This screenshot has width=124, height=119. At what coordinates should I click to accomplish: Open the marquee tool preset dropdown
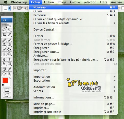(x=9, y=8)
